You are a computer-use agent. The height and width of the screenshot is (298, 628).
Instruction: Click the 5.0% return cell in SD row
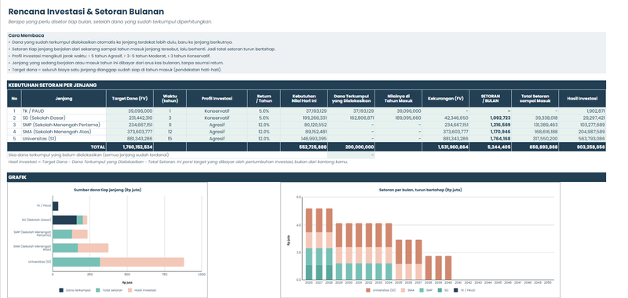click(264, 118)
